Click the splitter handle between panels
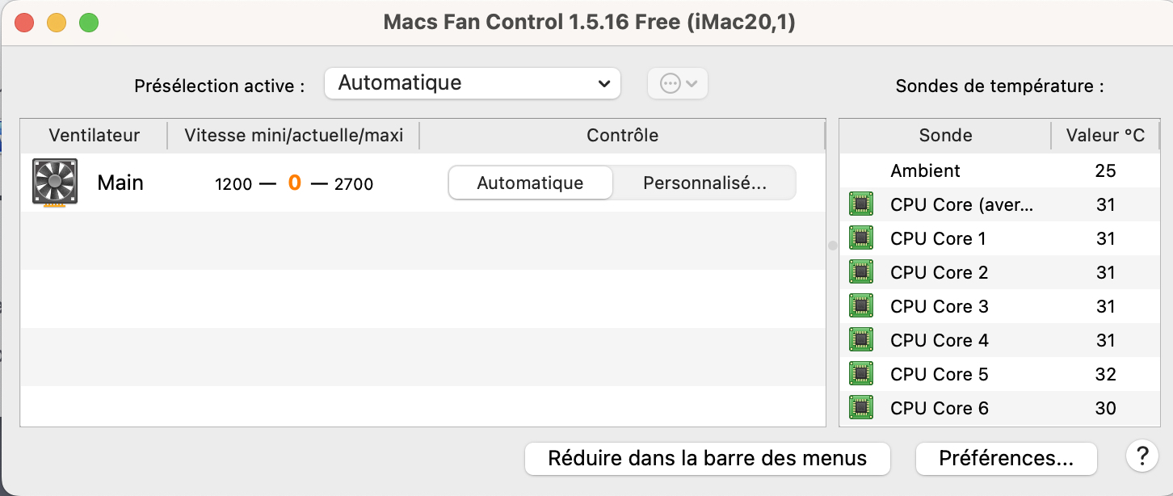Image resolution: width=1173 pixels, height=496 pixels. 833,246
